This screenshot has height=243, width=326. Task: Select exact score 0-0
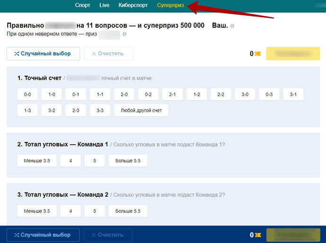click(x=27, y=94)
